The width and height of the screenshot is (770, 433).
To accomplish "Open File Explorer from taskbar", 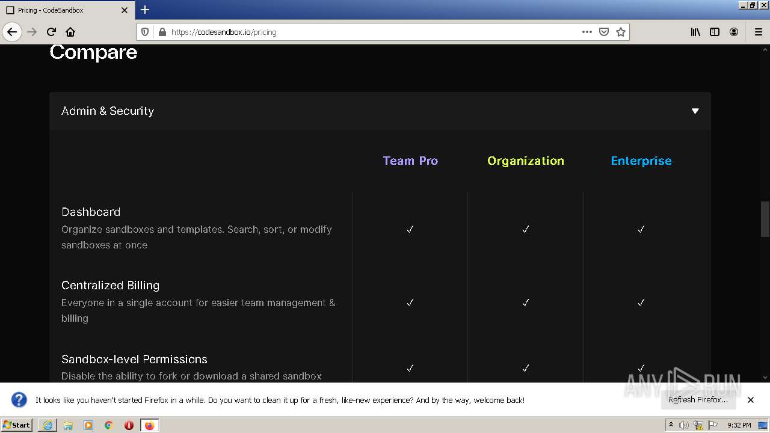I will 68,425.
